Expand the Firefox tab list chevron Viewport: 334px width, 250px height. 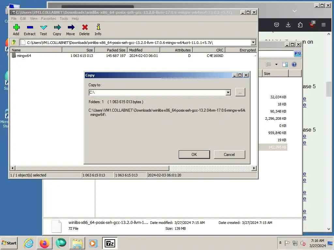[x=295, y=11]
